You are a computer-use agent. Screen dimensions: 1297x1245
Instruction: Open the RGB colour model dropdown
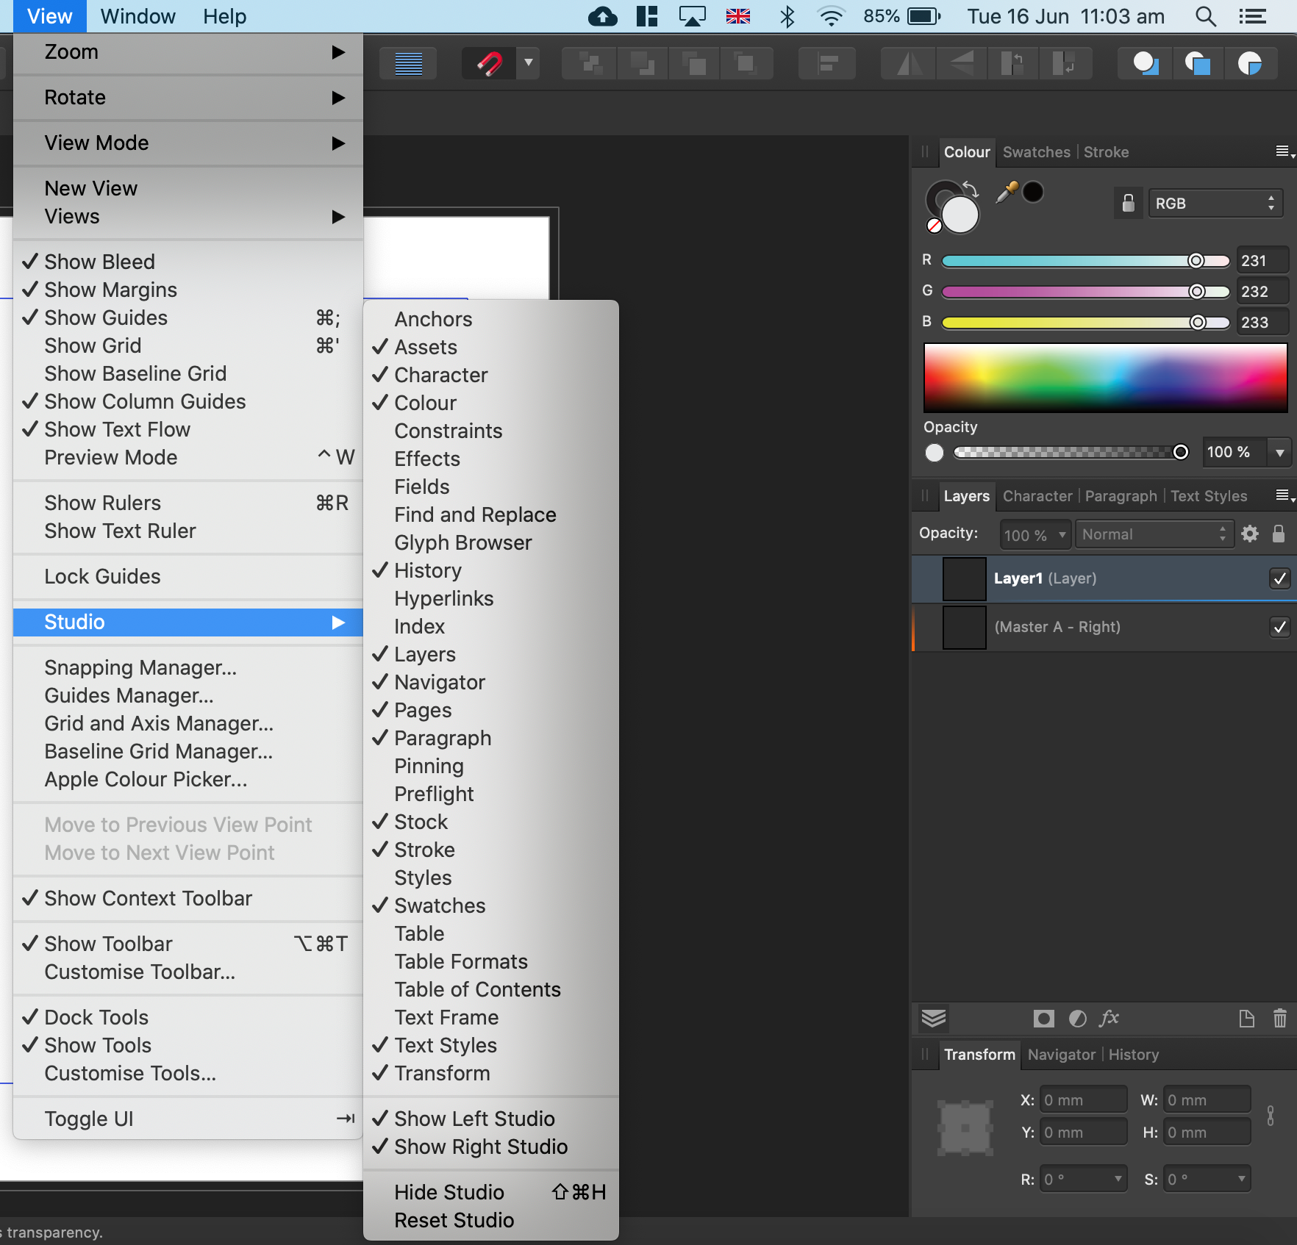pyautogui.click(x=1215, y=204)
